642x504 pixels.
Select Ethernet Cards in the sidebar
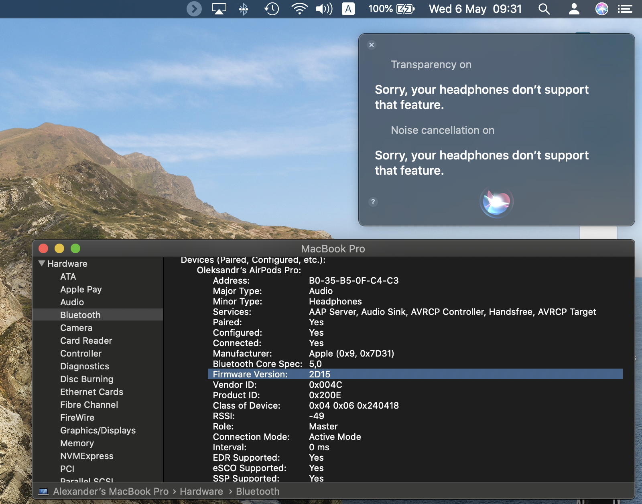[x=92, y=392]
